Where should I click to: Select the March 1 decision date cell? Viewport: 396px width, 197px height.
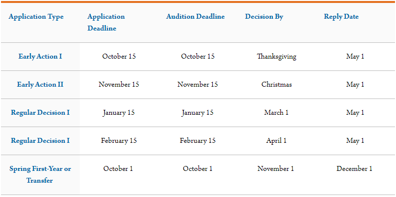[x=276, y=113]
